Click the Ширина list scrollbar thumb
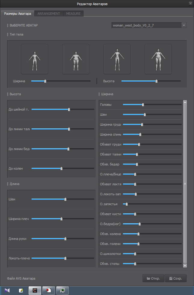 click(x=185, y=184)
